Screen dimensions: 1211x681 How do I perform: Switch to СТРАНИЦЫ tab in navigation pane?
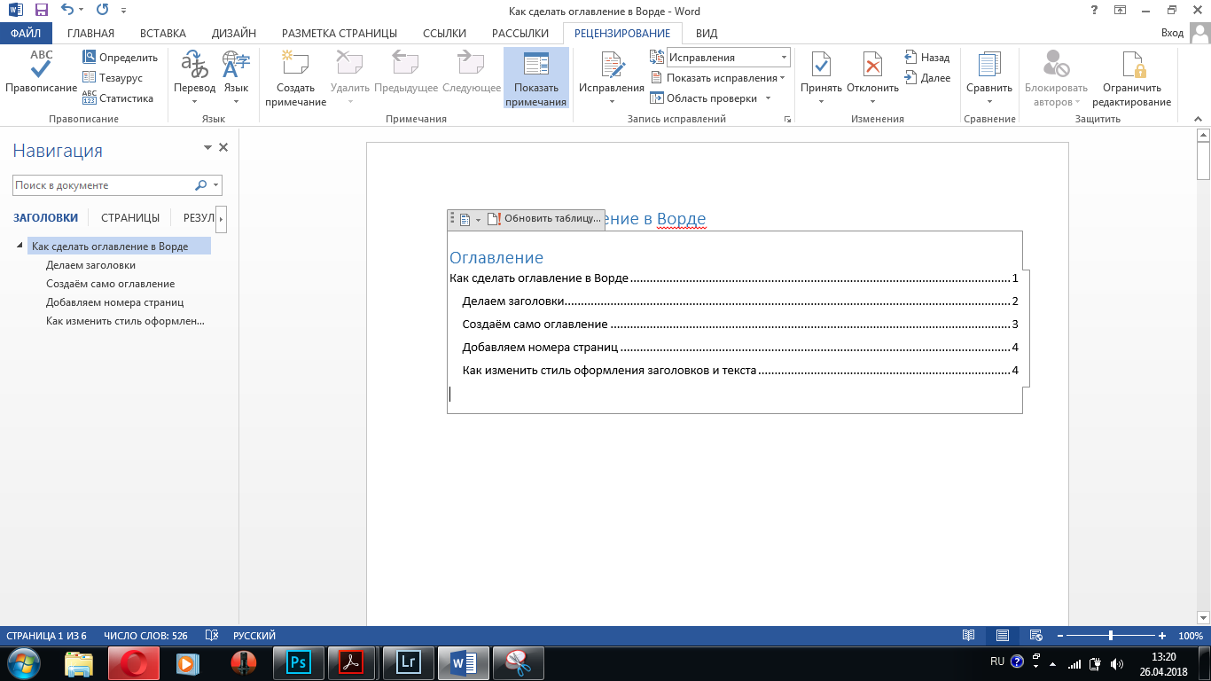coord(130,217)
